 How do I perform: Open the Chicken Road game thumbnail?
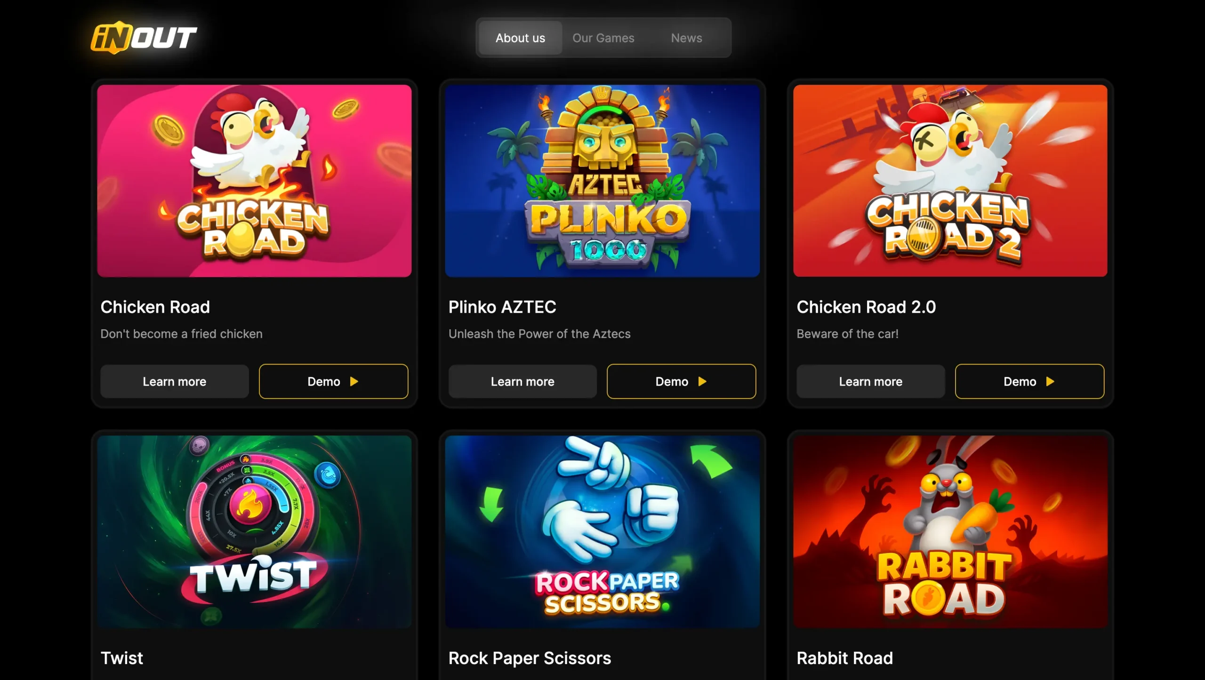point(254,181)
